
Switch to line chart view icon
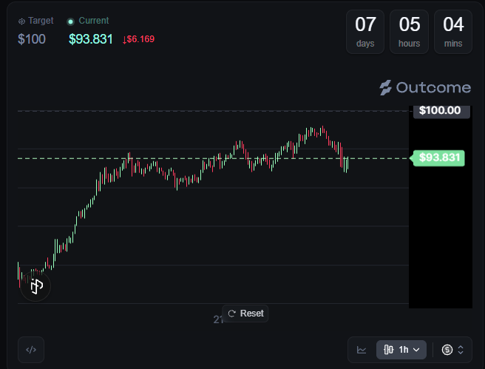(x=362, y=350)
